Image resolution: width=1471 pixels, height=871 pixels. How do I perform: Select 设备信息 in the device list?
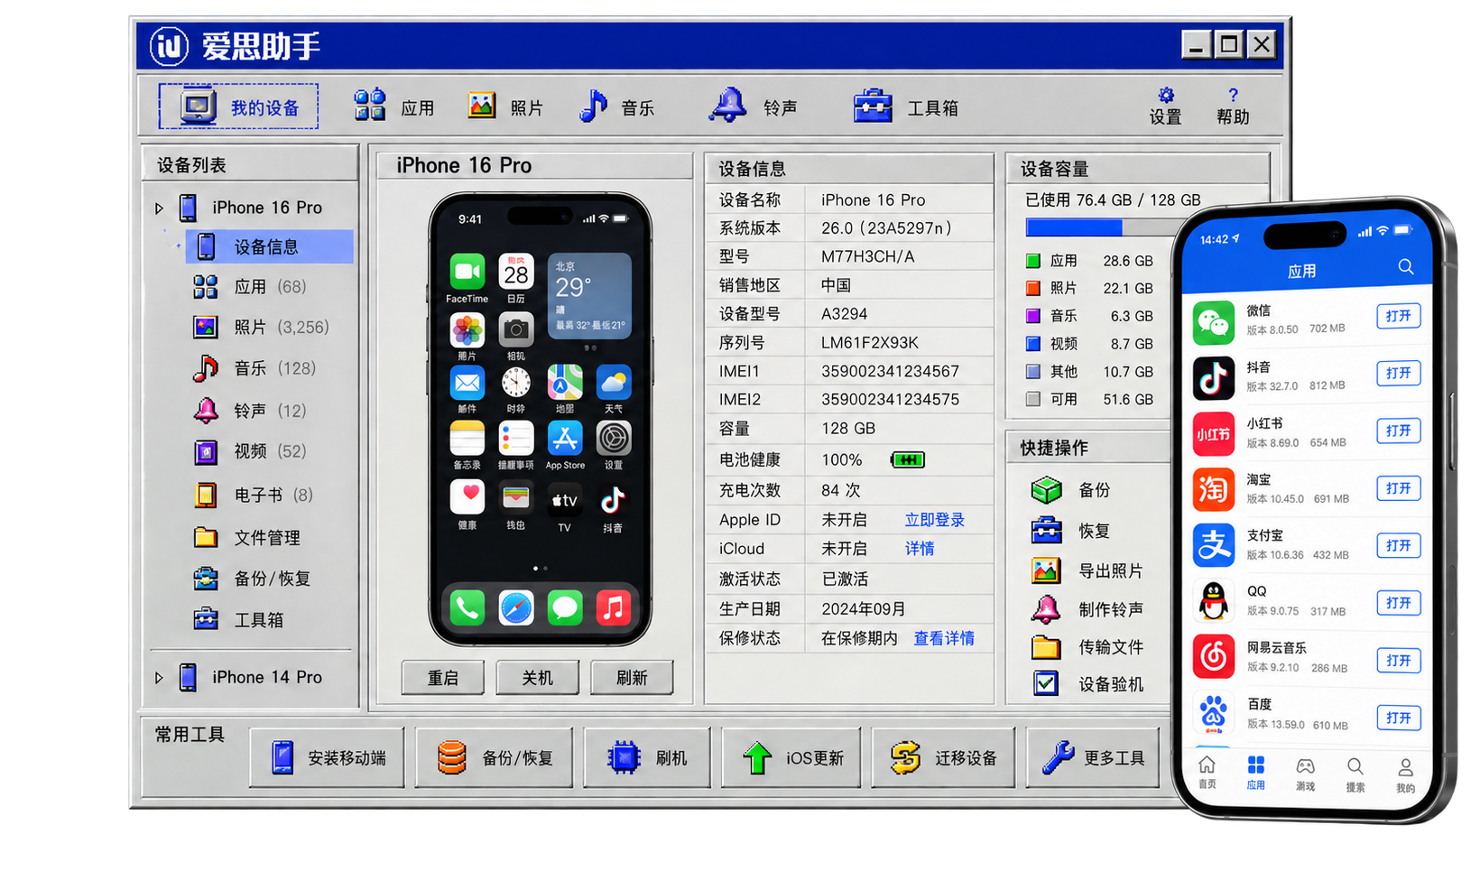tap(269, 246)
